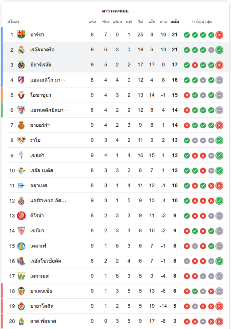
Task: Click the Villarreal club crest icon
Action: [x=21, y=65]
